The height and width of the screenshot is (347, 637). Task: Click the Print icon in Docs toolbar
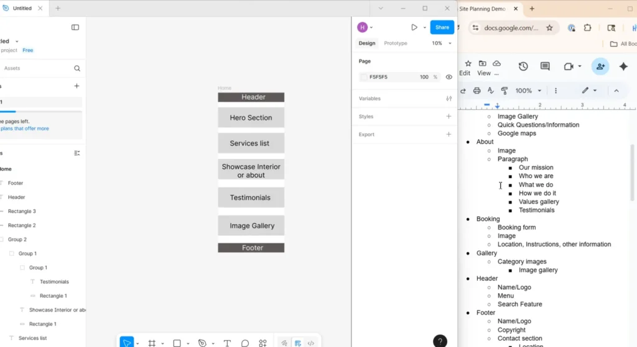point(477,91)
